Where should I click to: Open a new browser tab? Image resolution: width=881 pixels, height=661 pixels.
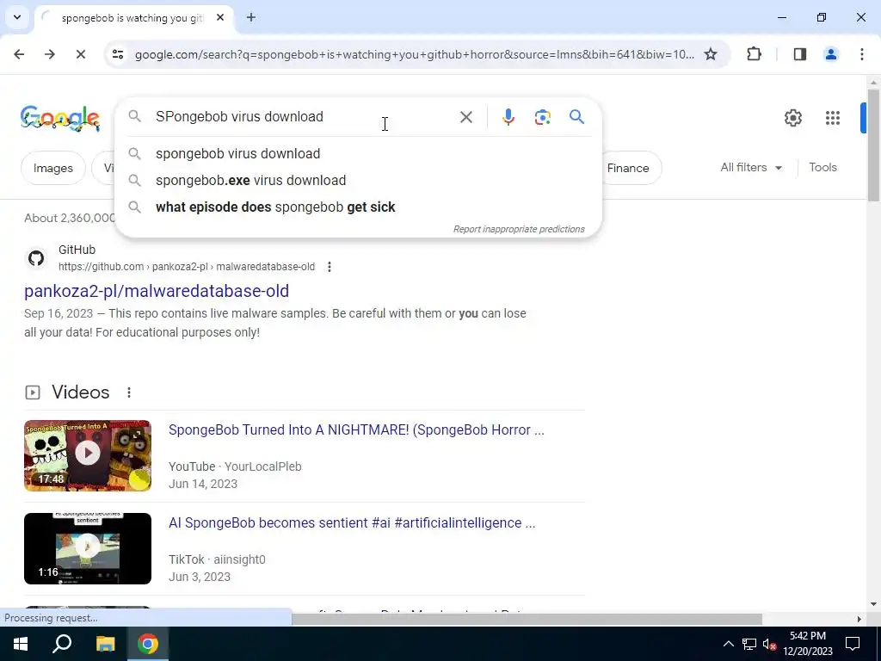[251, 17]
